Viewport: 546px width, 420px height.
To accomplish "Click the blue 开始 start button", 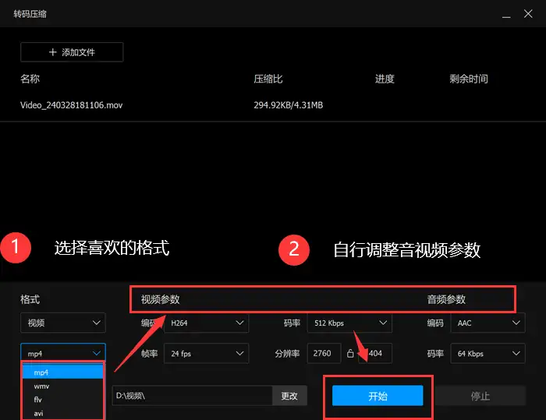I will (378, 396).
